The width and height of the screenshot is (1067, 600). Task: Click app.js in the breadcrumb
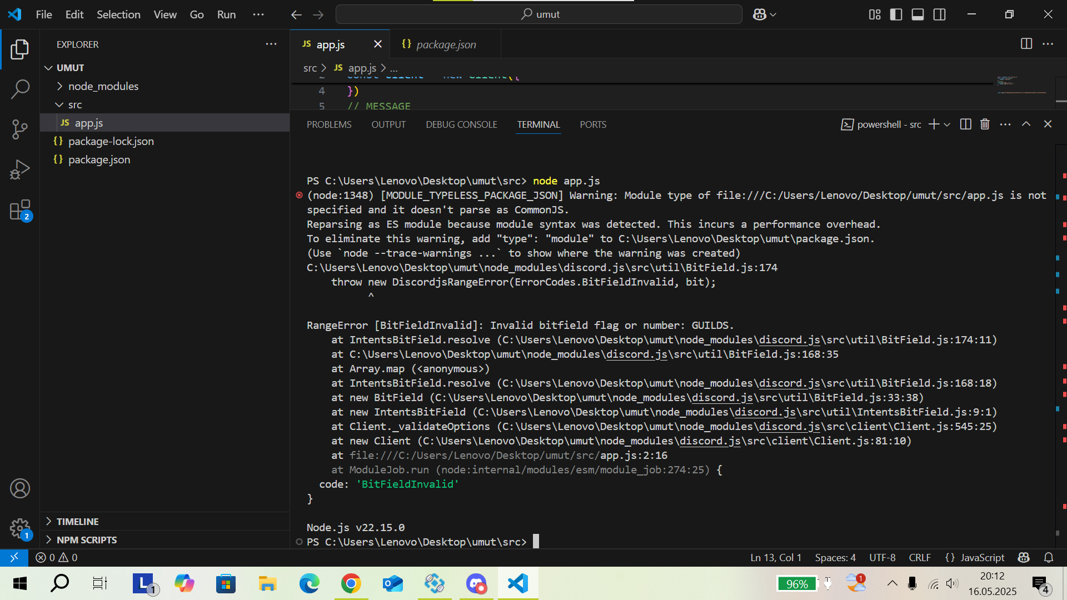(362, 68)
